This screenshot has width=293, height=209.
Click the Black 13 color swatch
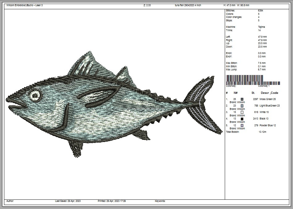click(x=242, y=119)
